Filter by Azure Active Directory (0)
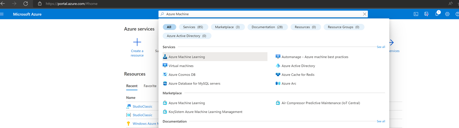The height and width of the screenshot is (128, 459). pyautogui.click(x=187, y=36)
